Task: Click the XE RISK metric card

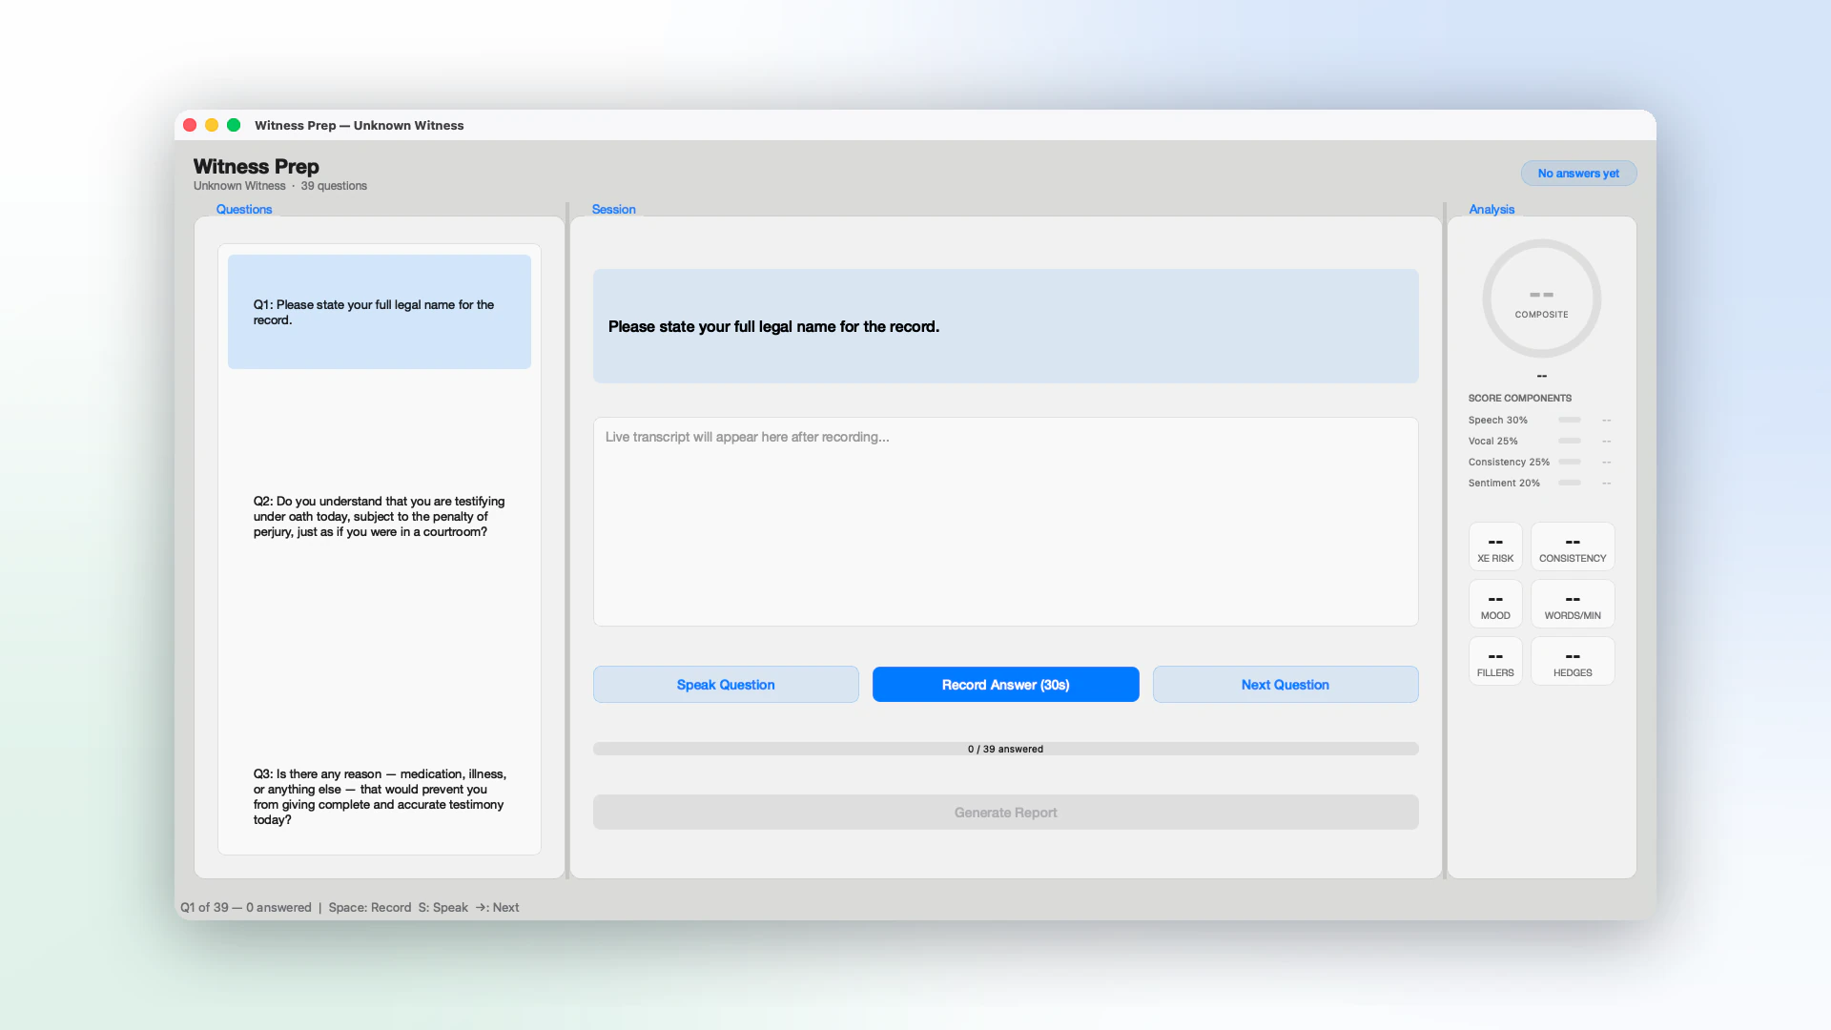Action: pos(1495,546)
